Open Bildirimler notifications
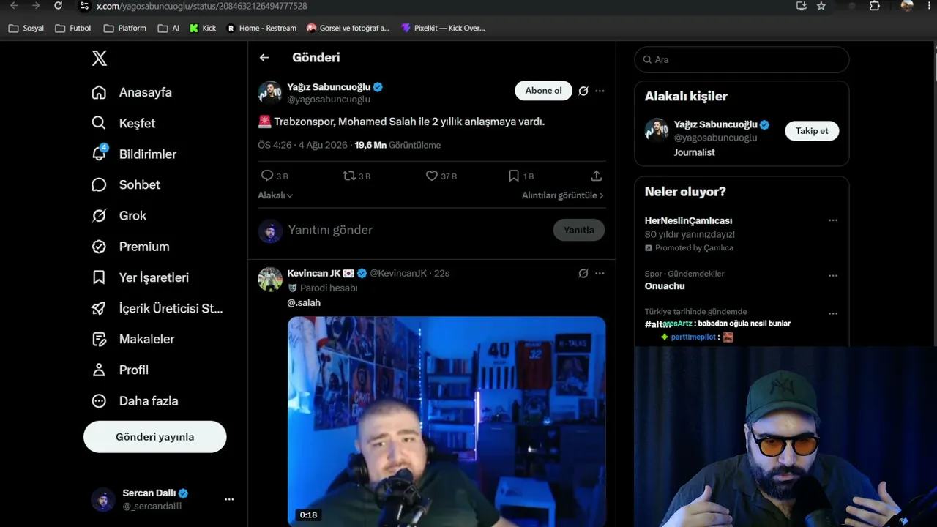 [134, 154]
